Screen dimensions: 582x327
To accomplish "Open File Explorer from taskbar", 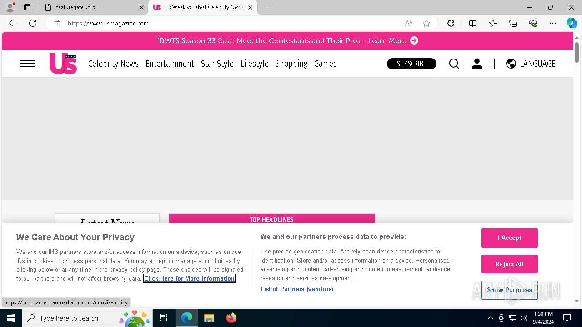I will tap(209, 318).
